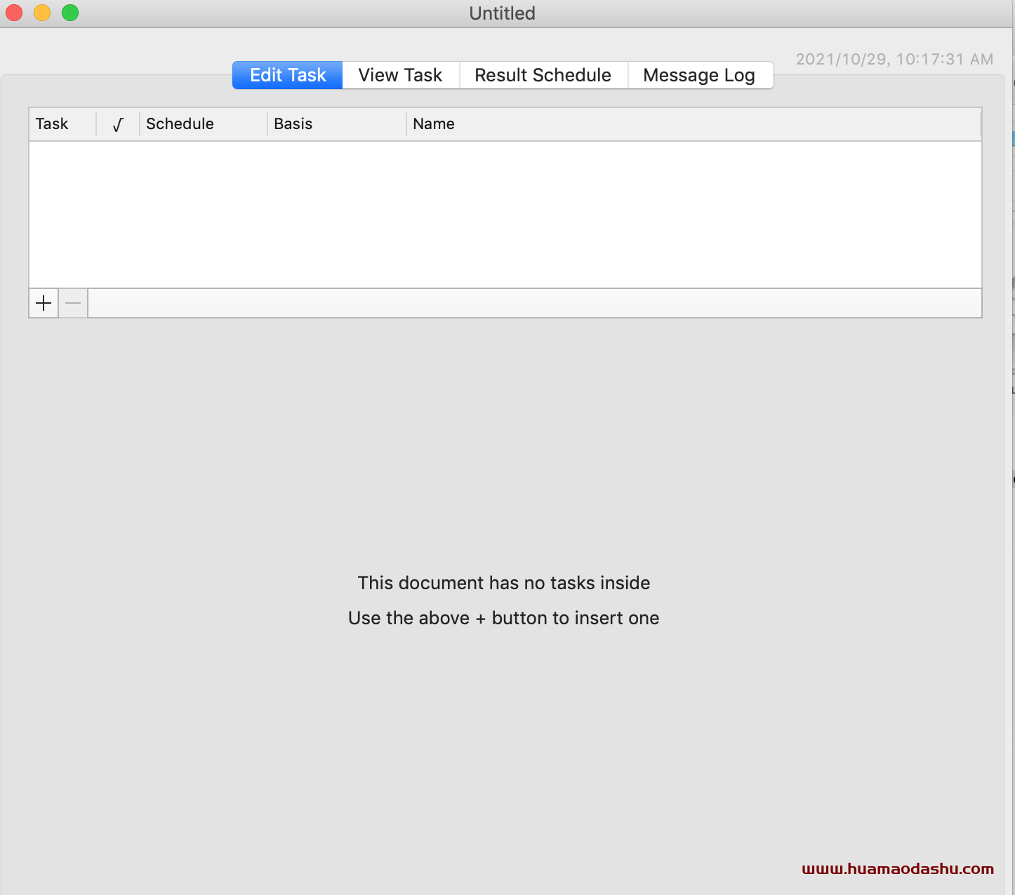Image resolution: width=1015 pixels, height=895 pixels.
Task: Click the checkmark column header
Action: coord(118,124)
